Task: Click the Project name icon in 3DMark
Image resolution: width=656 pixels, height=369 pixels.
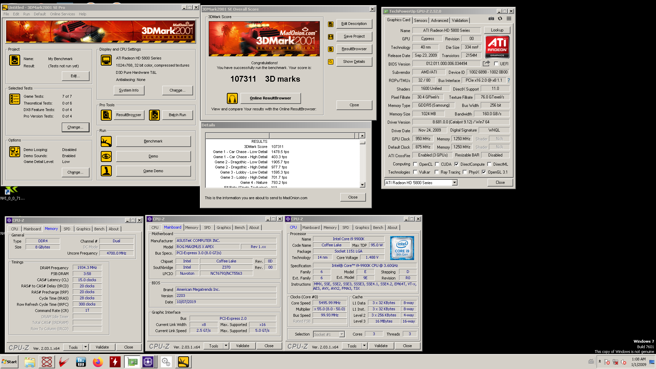Action: (14, 60)
